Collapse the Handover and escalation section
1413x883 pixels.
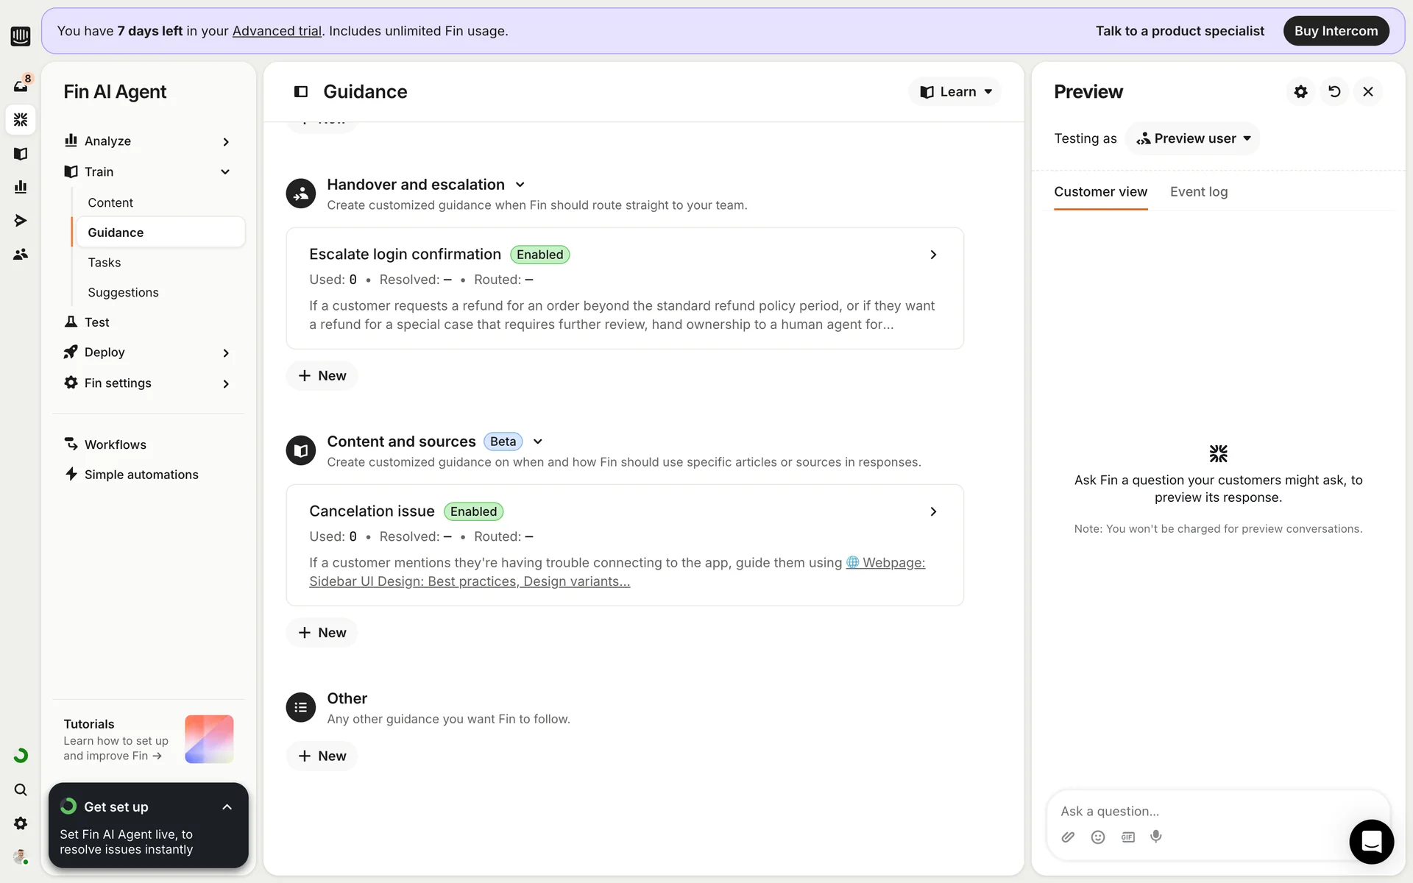point(520,185)
